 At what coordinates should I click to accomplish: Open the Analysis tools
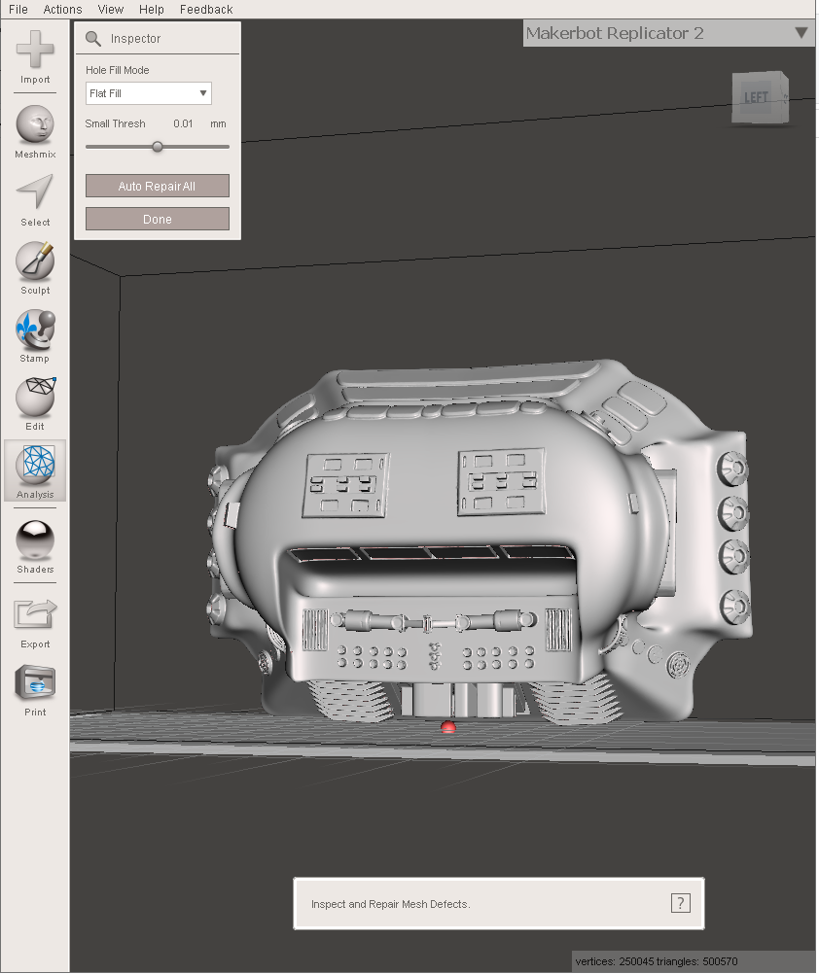coord(35,470)
